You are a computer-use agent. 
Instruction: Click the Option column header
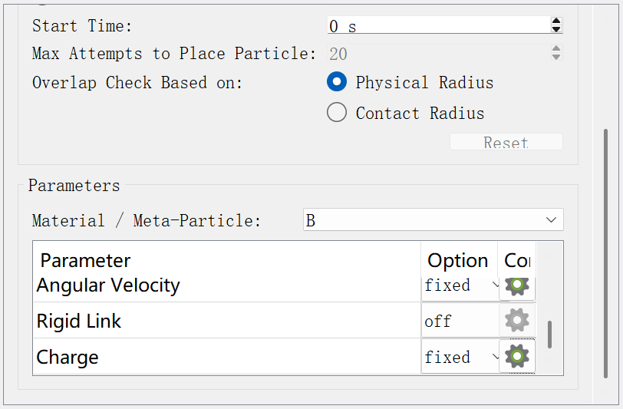[x=458, y=260]
